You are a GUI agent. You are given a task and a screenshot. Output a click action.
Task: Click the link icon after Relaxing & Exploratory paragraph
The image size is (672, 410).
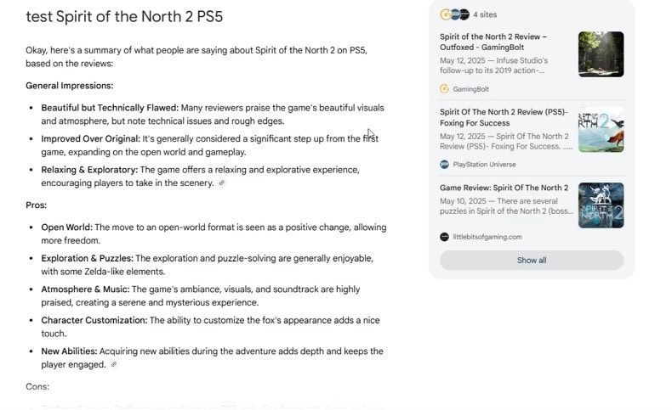[x=222, y=183]
